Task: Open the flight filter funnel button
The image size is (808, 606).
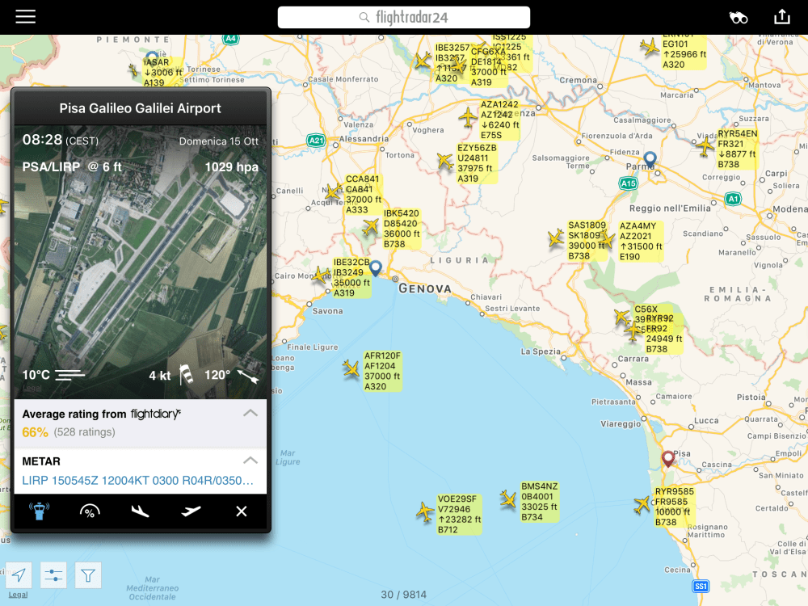Action: [88, 574]
